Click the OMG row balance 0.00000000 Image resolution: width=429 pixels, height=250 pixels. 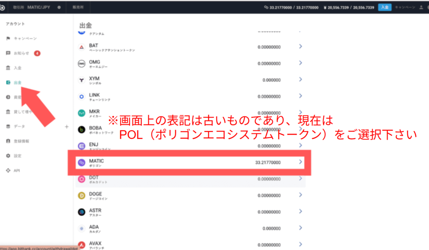click(269, 64)
